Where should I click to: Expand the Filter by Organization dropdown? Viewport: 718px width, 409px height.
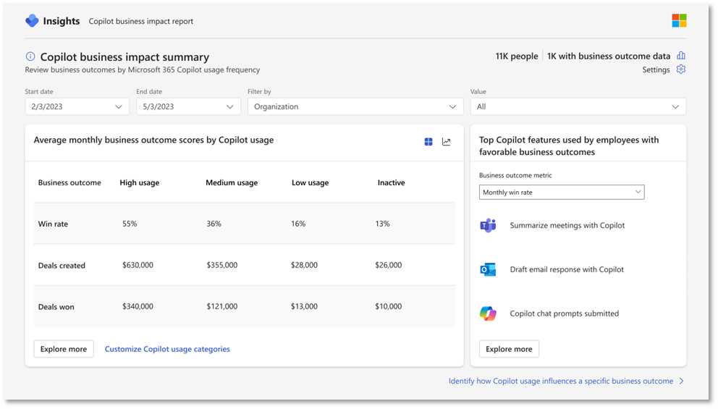(355, 106)
